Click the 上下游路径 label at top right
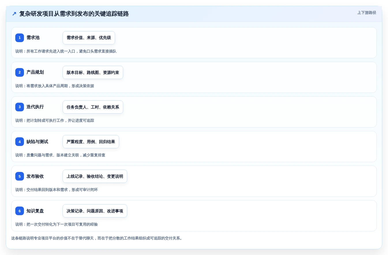This screenshot has height=255, width=388. (x=367, y=13)
